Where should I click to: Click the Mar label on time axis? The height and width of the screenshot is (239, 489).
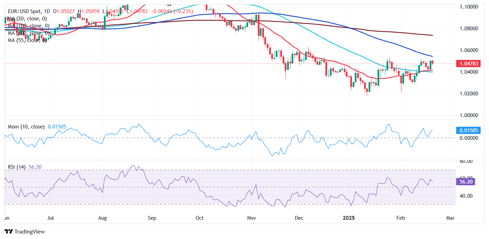tap(451, 218)
